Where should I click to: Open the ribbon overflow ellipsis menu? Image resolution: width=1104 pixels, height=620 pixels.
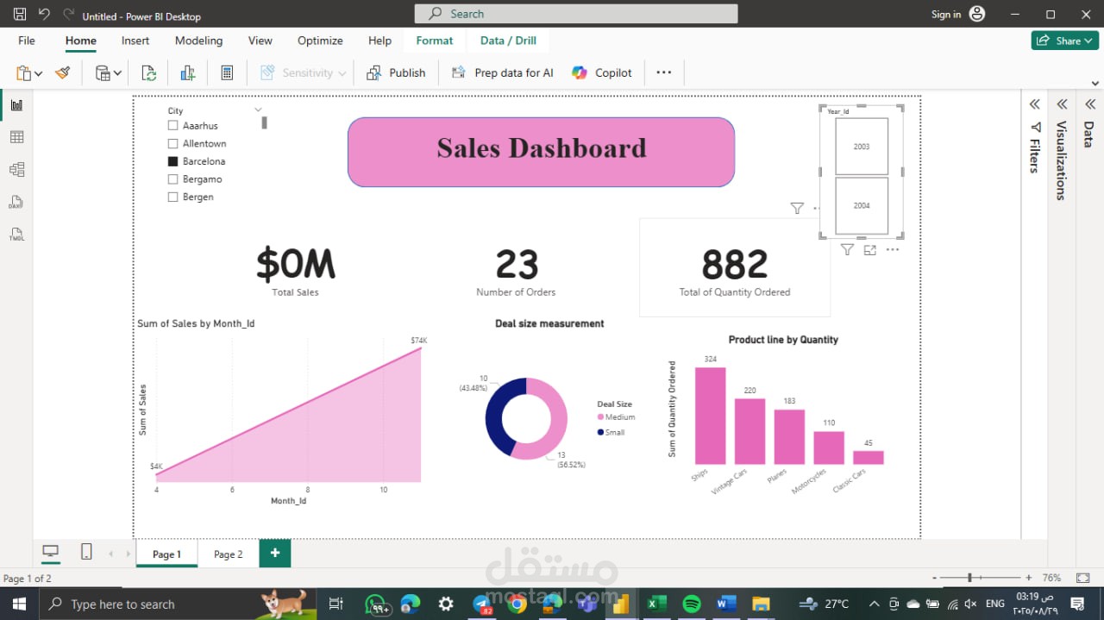pyautogui.click(x=663, y=73)
